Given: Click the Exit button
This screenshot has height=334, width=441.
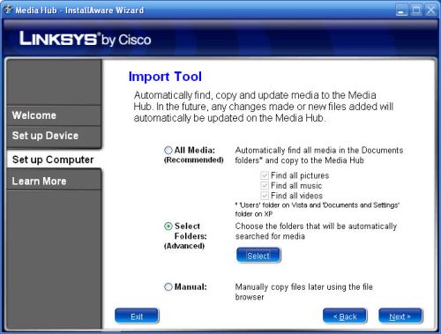Looking at the screenshot, I should click(x=137, y=316).
